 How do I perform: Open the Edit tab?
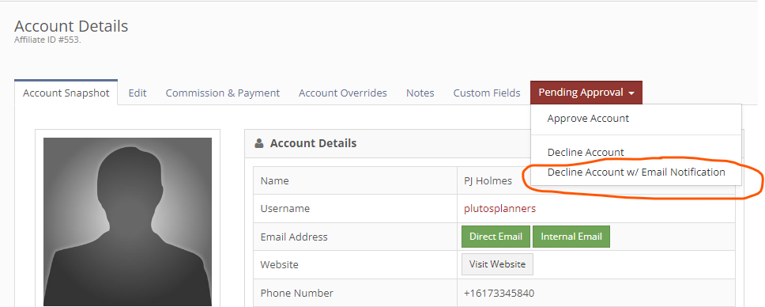pos(138,93)
